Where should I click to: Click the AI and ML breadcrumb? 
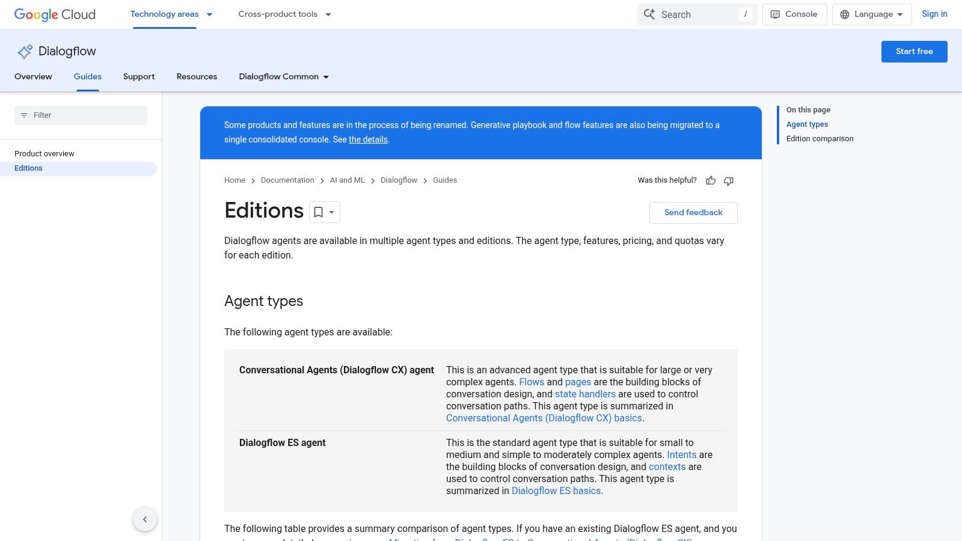(x=347, y=180)
